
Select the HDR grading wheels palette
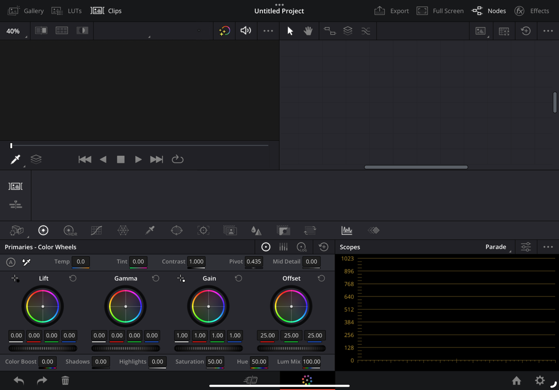[x=69, y=230]
